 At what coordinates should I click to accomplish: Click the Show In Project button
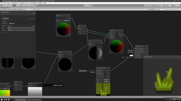tap(12, 10)
